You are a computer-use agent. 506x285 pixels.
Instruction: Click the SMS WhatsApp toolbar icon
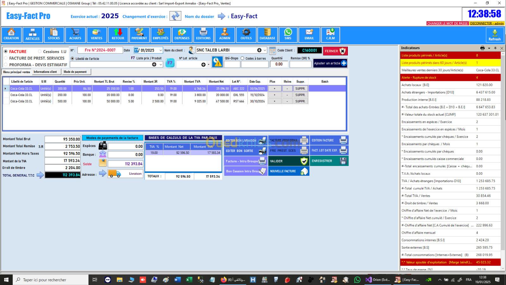[x=288, y=35]
